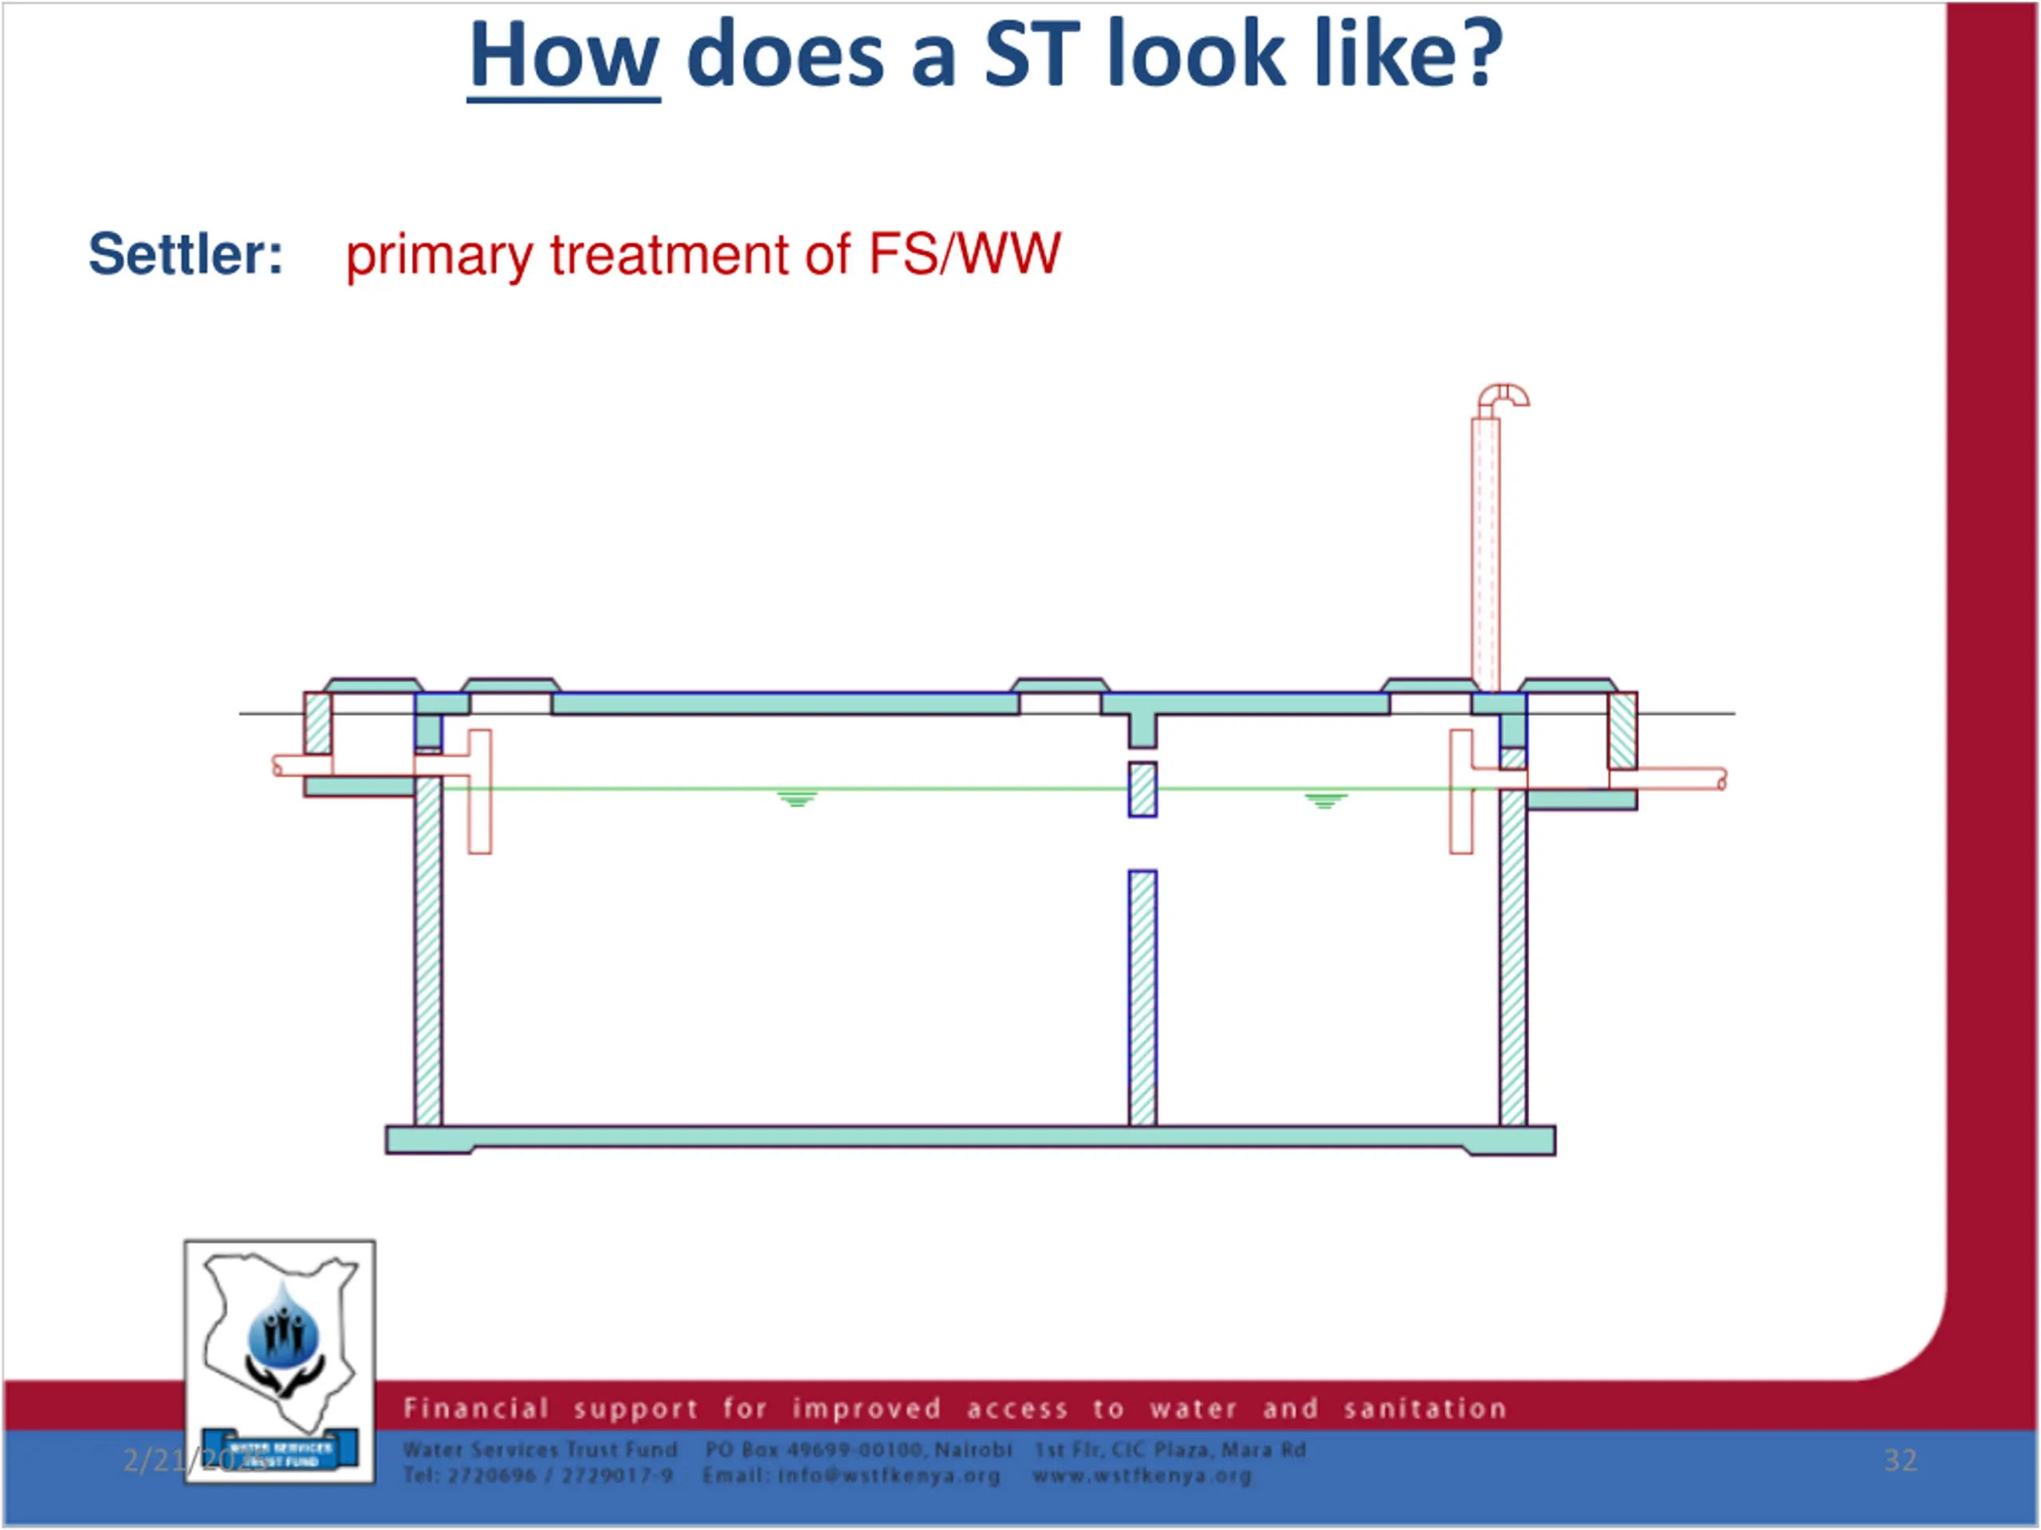Select the "Settler:" heading text
This screenshot has height=1530, width=2041.
186,253
